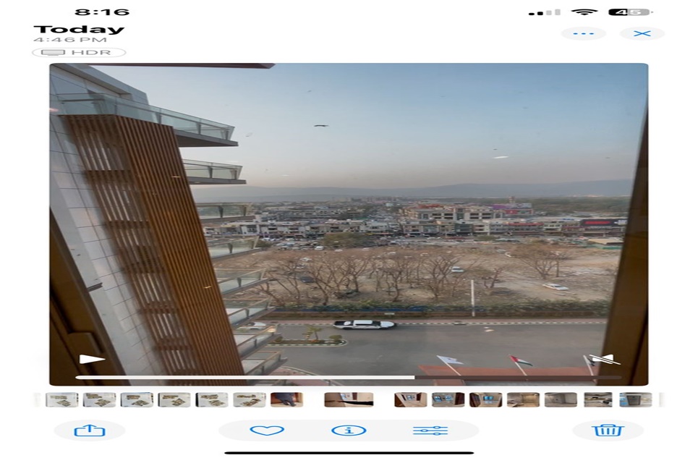Open the share sheet
698x458 pixels.
click(90, 431)
